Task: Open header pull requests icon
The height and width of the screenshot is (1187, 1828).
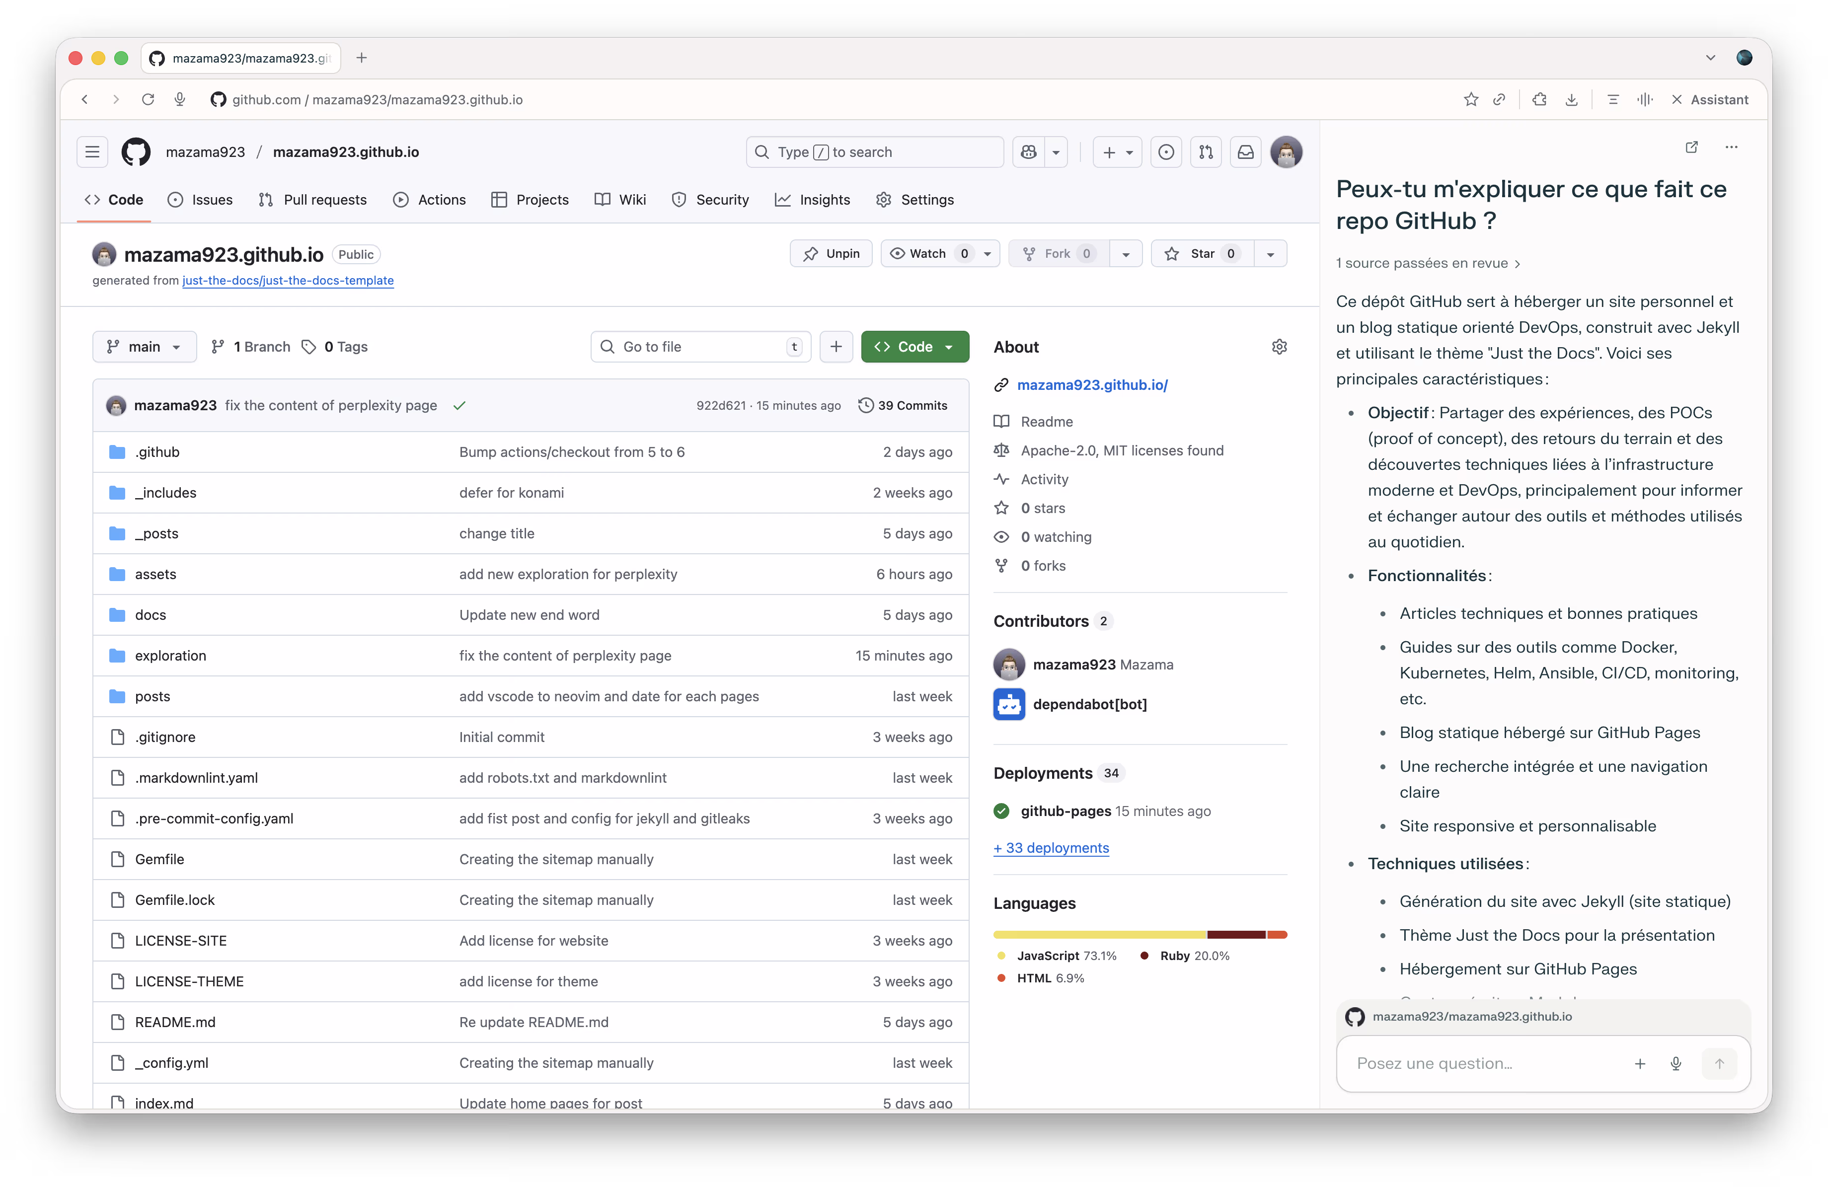Action: click(x=1206, y=152)
